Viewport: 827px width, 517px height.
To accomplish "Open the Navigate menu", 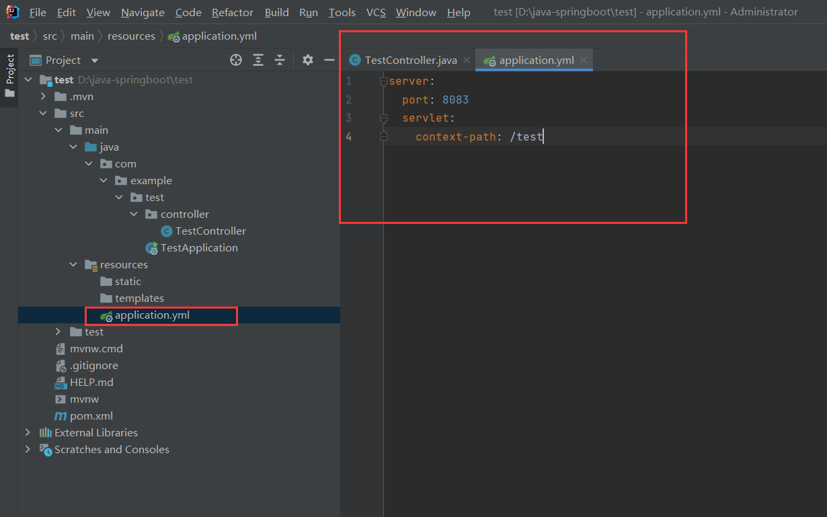I will [143, 12].
